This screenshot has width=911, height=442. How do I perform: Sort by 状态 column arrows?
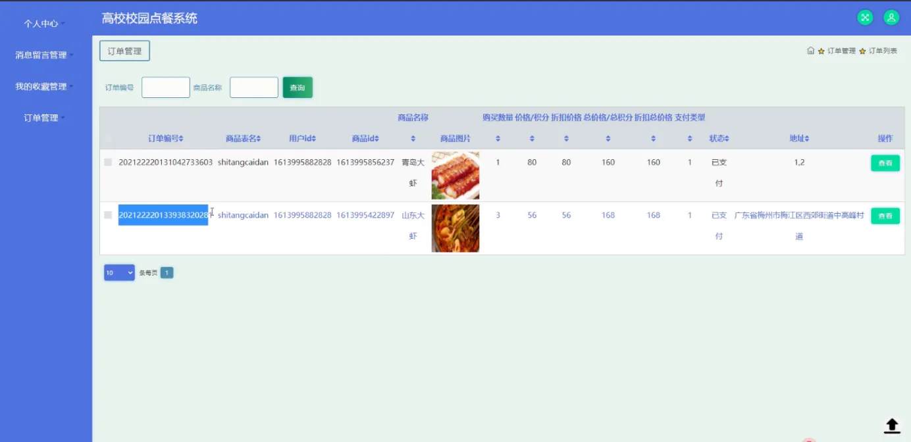tap(727, 139)
